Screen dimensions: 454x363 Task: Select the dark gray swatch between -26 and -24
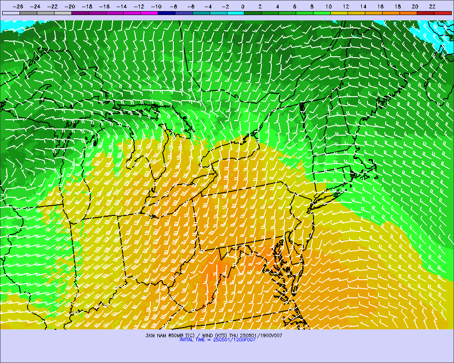(x=28, y=13)
